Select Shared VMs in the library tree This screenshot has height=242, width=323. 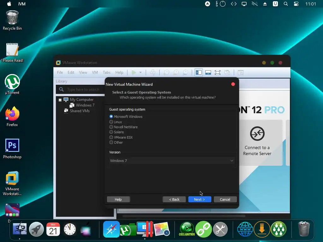80,111
